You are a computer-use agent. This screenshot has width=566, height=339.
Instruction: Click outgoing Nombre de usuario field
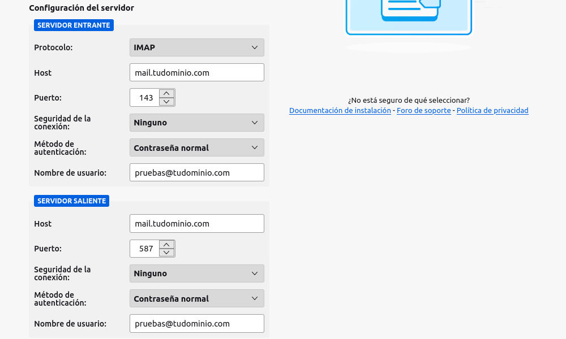(196, 324)
